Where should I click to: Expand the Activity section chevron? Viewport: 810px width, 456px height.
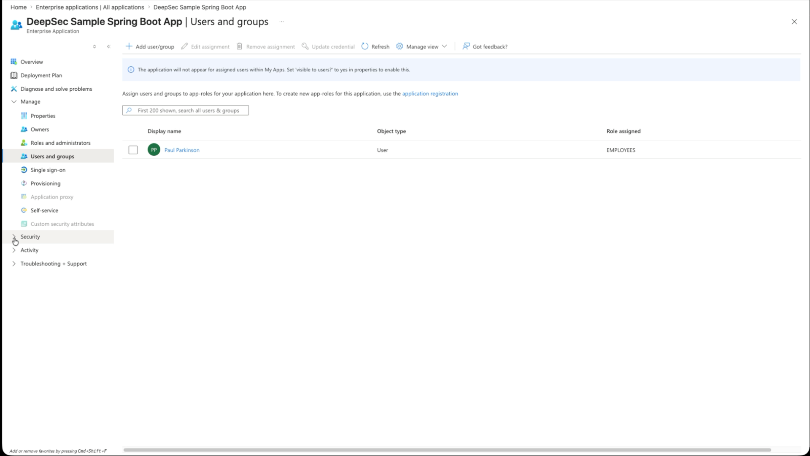tap(14, 250)
